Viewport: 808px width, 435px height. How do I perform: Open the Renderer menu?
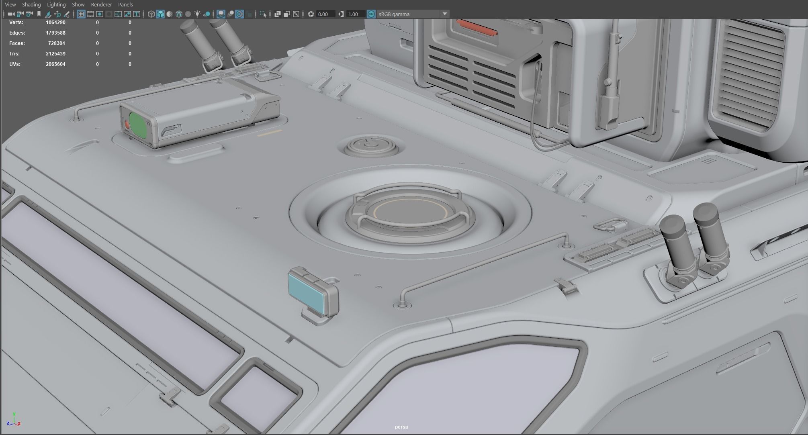(101, 4)
